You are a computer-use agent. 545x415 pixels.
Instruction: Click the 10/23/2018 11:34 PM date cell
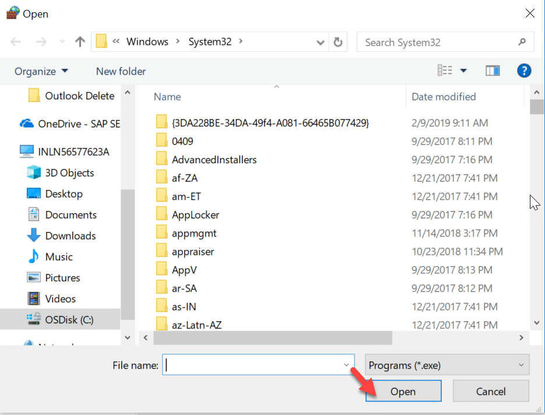[x=457, y=252]
